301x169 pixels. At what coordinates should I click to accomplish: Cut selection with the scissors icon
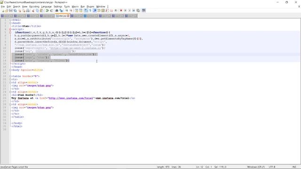pos(33,10)
